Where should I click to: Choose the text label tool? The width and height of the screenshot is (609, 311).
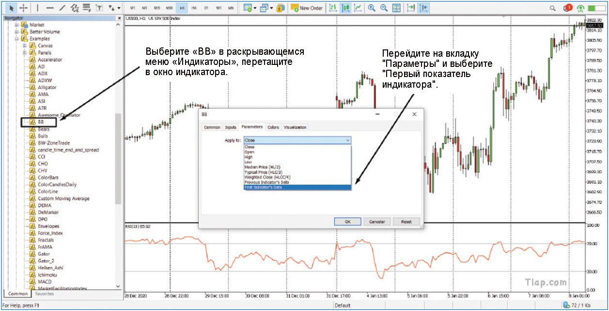pos(99,8)
